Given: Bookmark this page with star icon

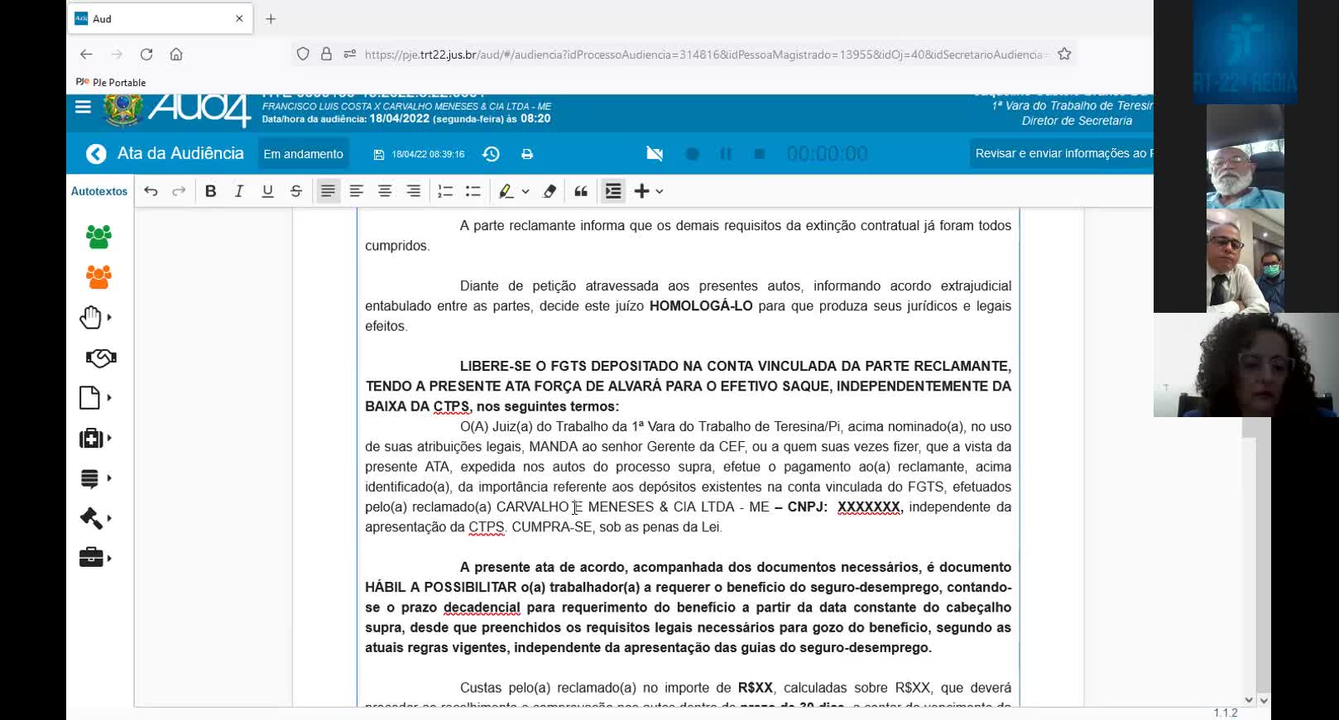Looking at the screenshot, I should (1064, 54).
